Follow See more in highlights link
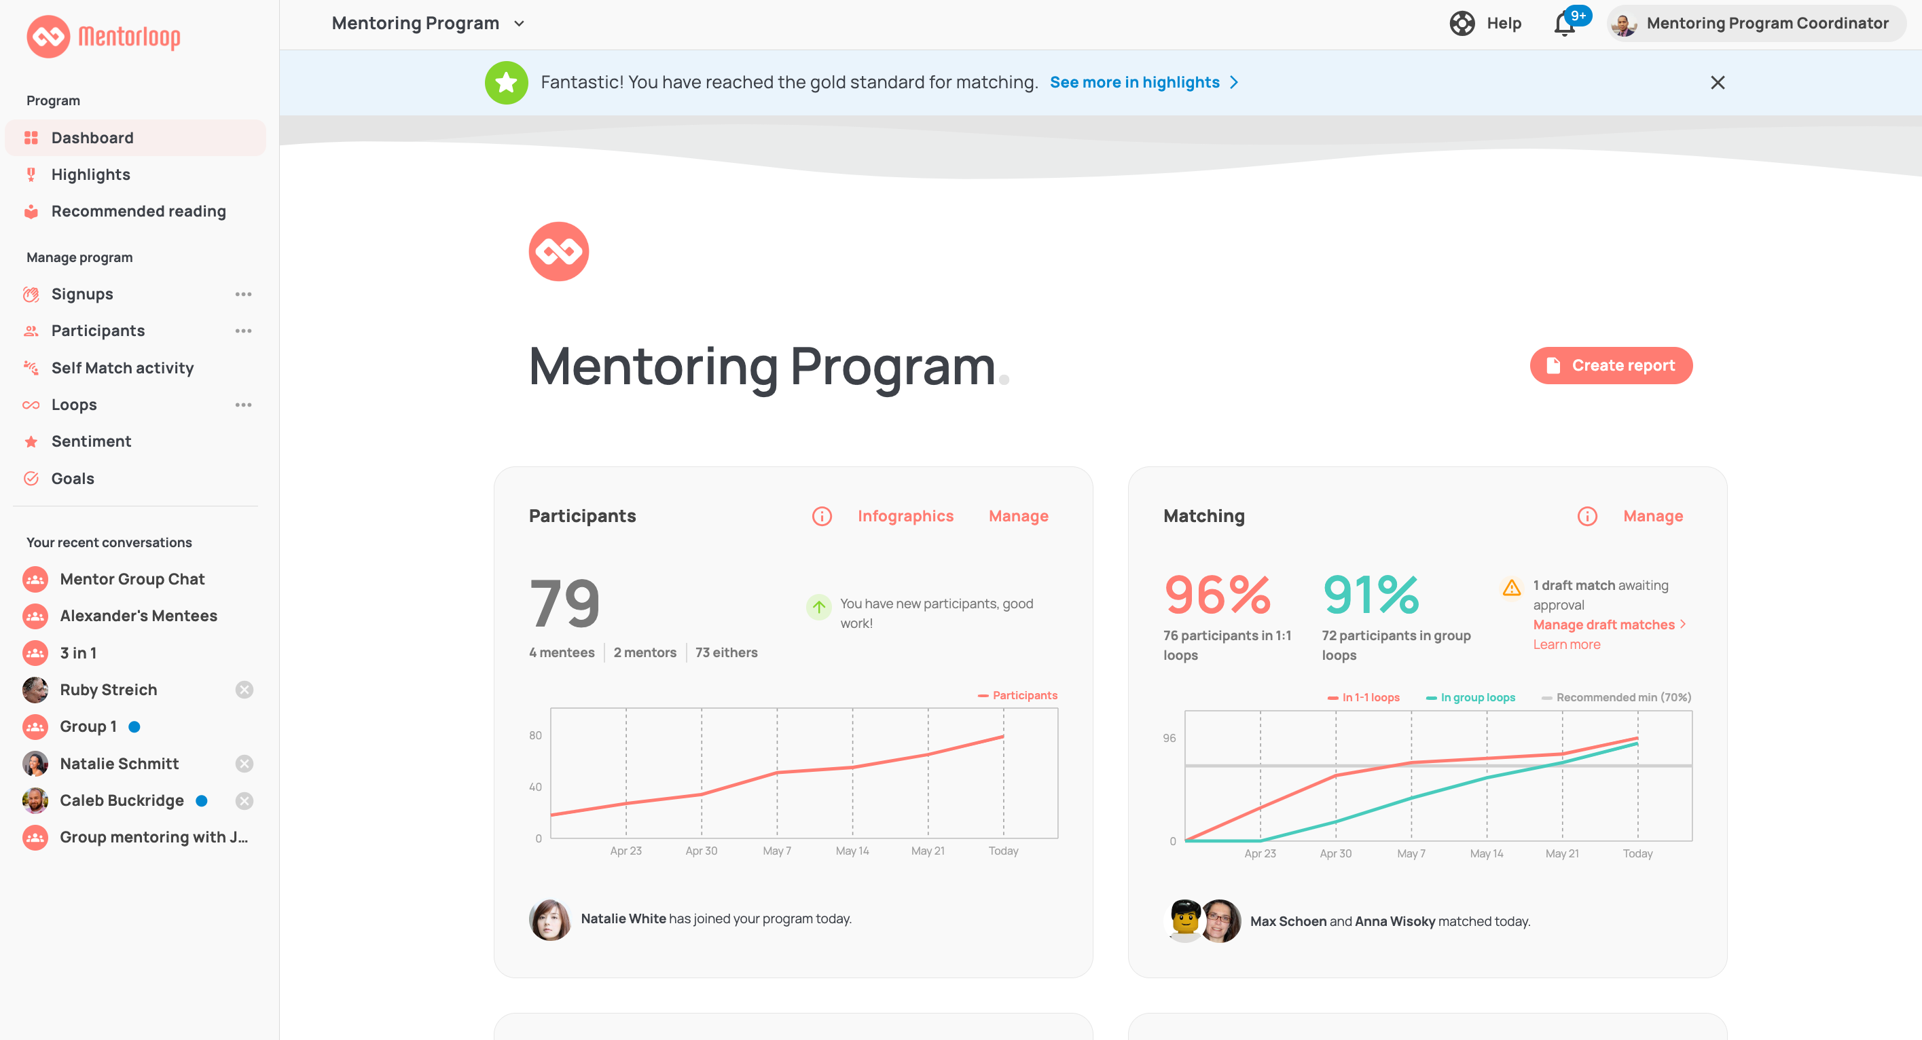The height and width of the screenshot is (1040, 1922). tap(1144, 82)
